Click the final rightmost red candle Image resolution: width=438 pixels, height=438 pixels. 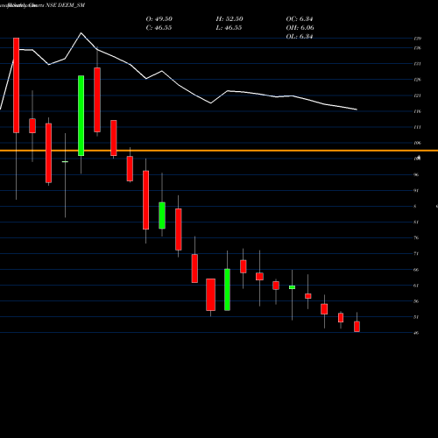(x=357, y=327)
